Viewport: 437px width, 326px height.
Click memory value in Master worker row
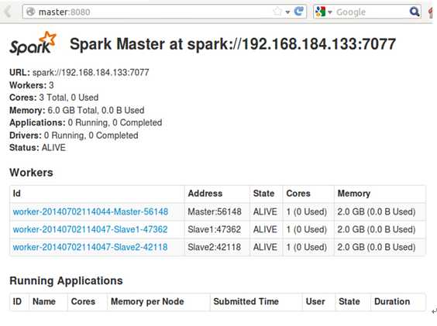(x=377, y=211)
